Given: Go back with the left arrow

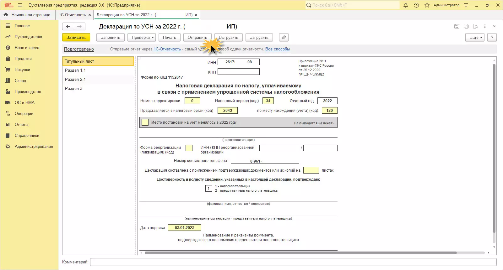Looking at the screenshot, I should click(68, 27).
